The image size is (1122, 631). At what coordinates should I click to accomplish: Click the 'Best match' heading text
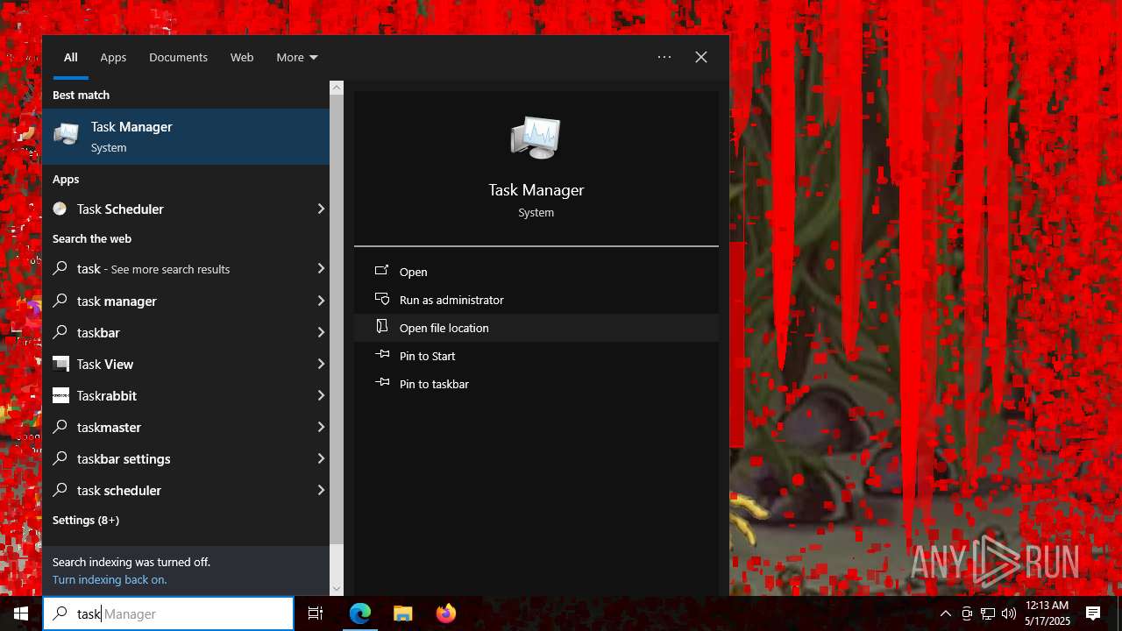pyautogui.click(x=81, y=95)
